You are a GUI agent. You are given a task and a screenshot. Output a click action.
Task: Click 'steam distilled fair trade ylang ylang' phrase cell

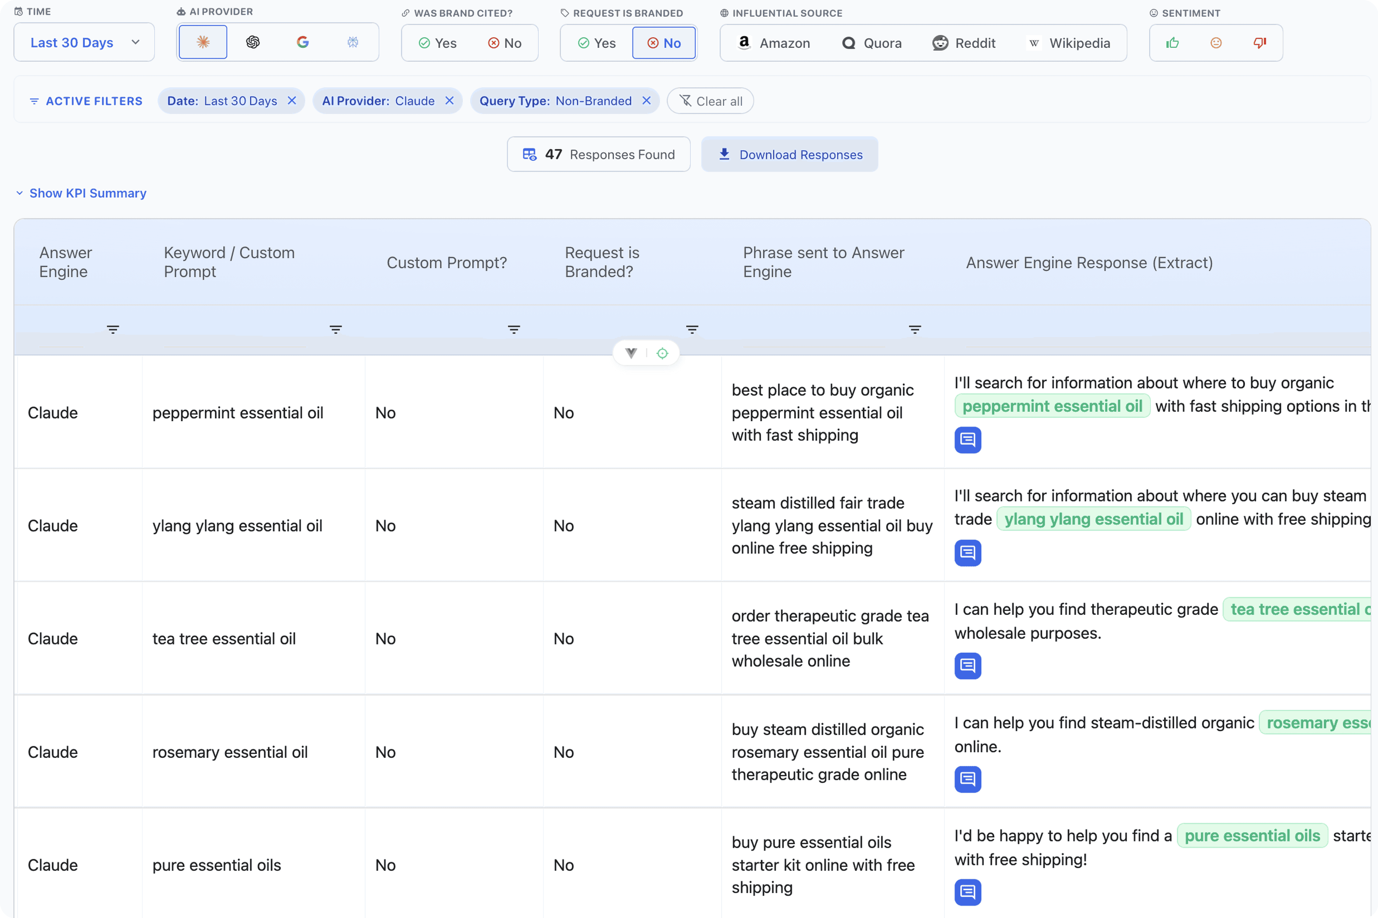pyautogui.click(x=832, y=525)
